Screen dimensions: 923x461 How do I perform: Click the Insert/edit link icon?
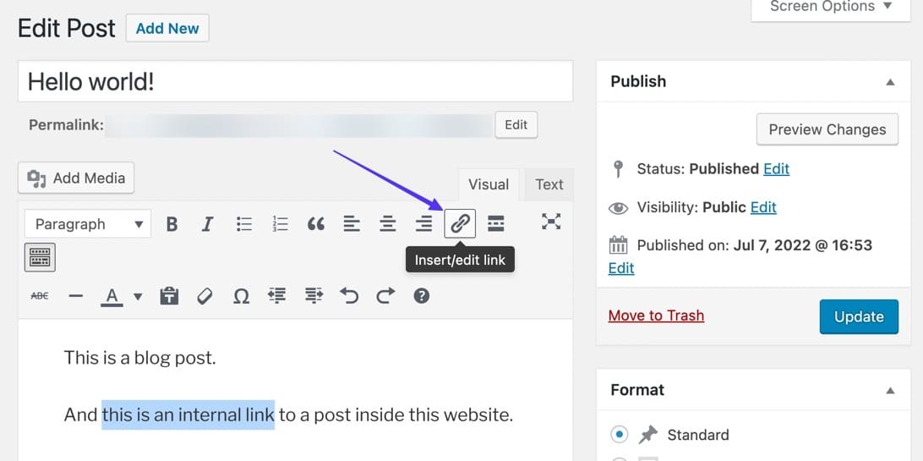pyautogui.click(x=460, y=224)
